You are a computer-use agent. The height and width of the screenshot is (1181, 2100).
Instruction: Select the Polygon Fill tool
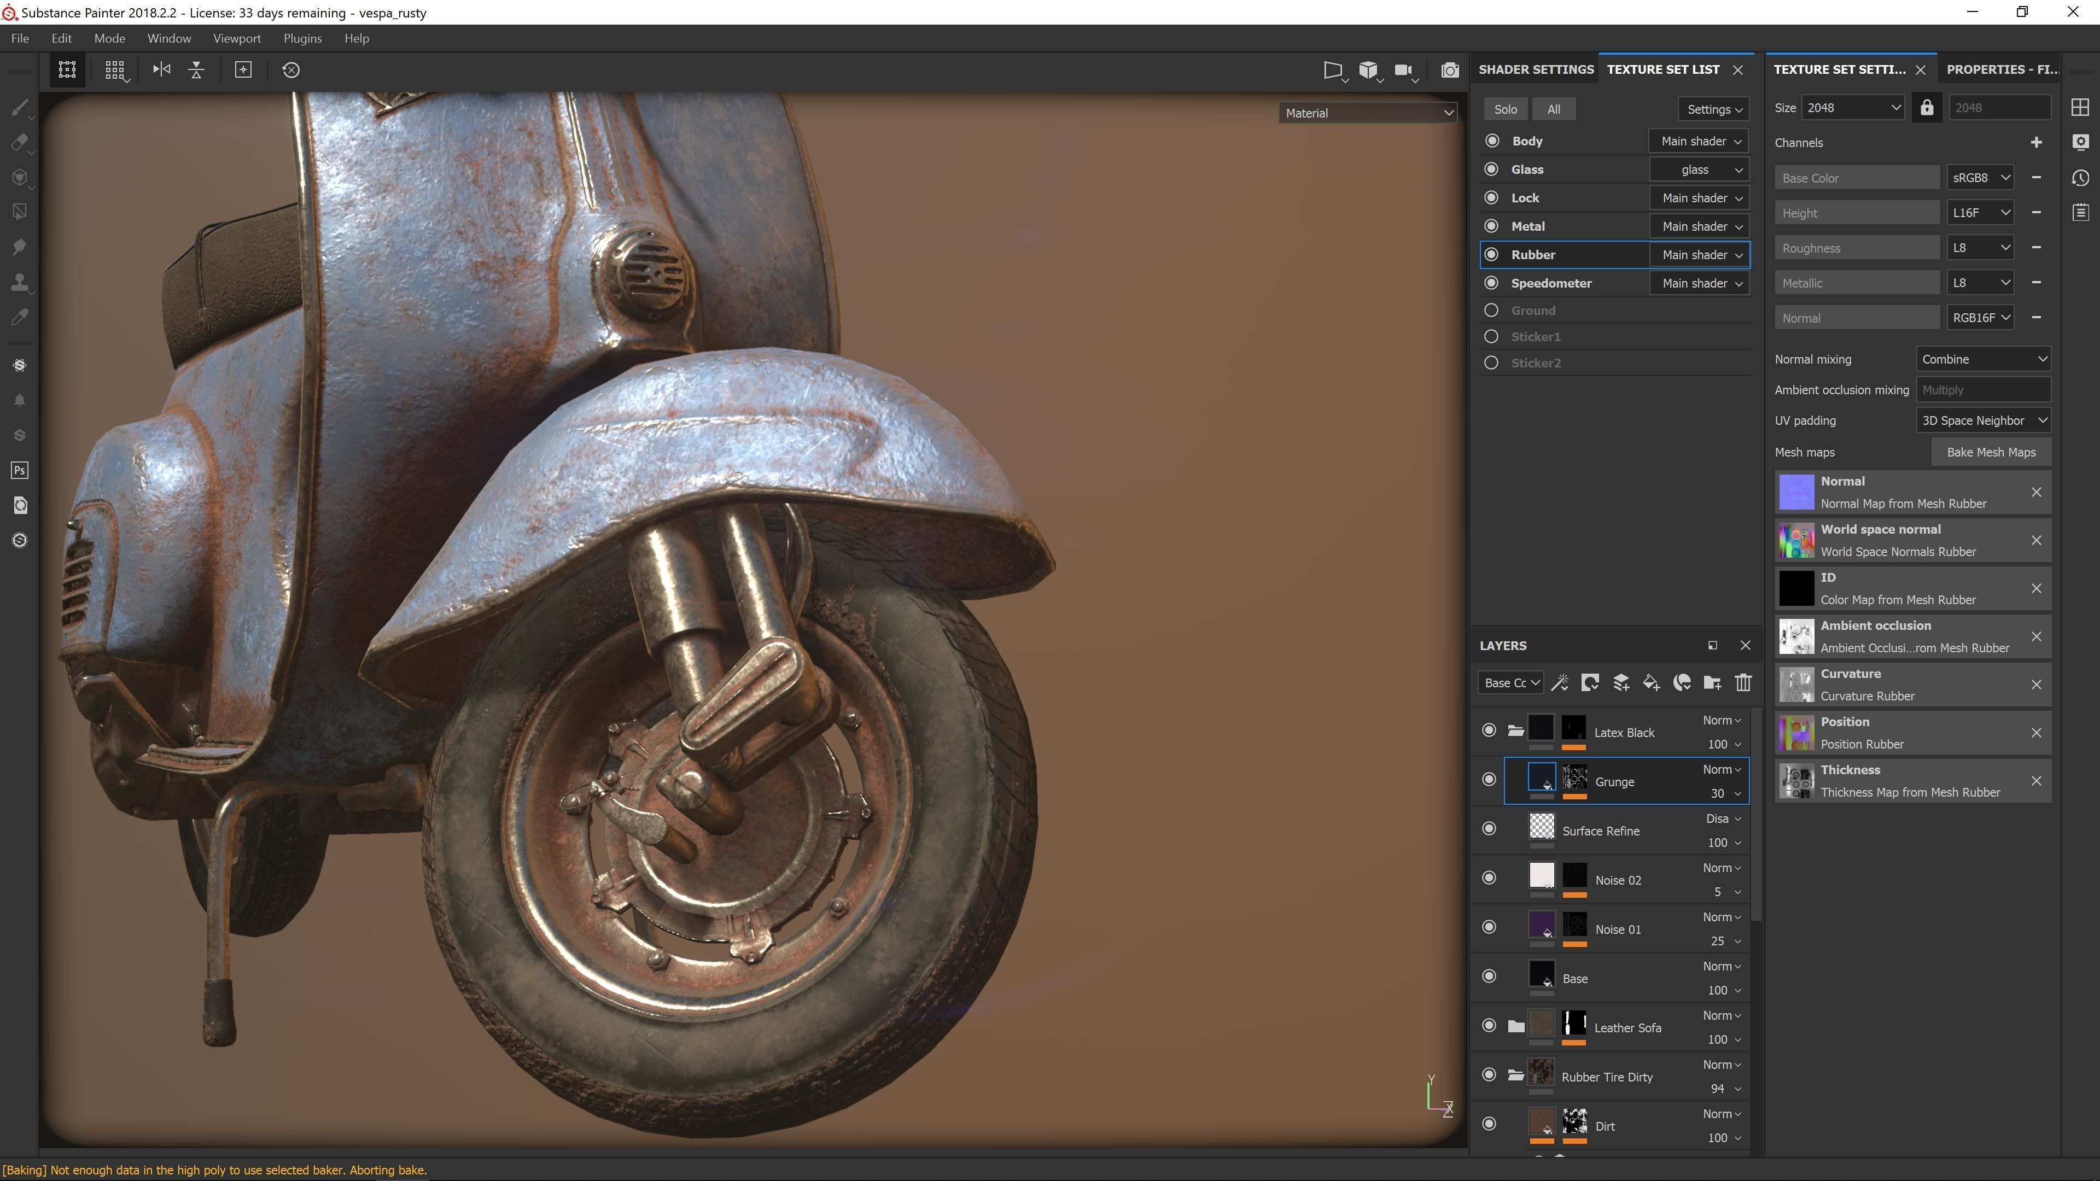coord(20,212)
